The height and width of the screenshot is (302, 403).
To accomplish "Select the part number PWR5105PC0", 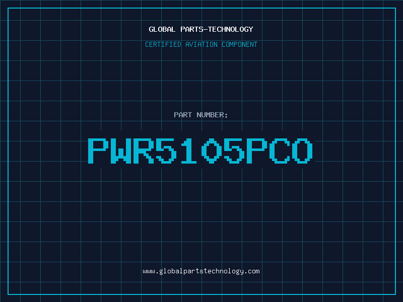I will (x=200, y=150).
